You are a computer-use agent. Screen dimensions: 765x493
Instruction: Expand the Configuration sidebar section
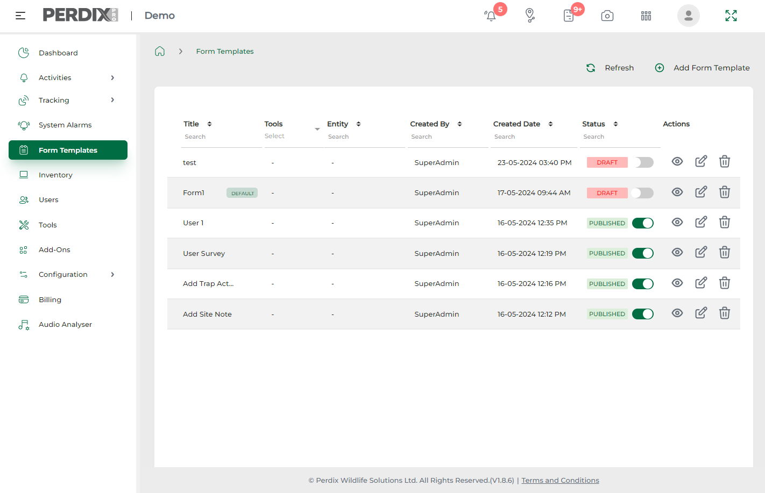pyautogui.click(x=63, y=274)
